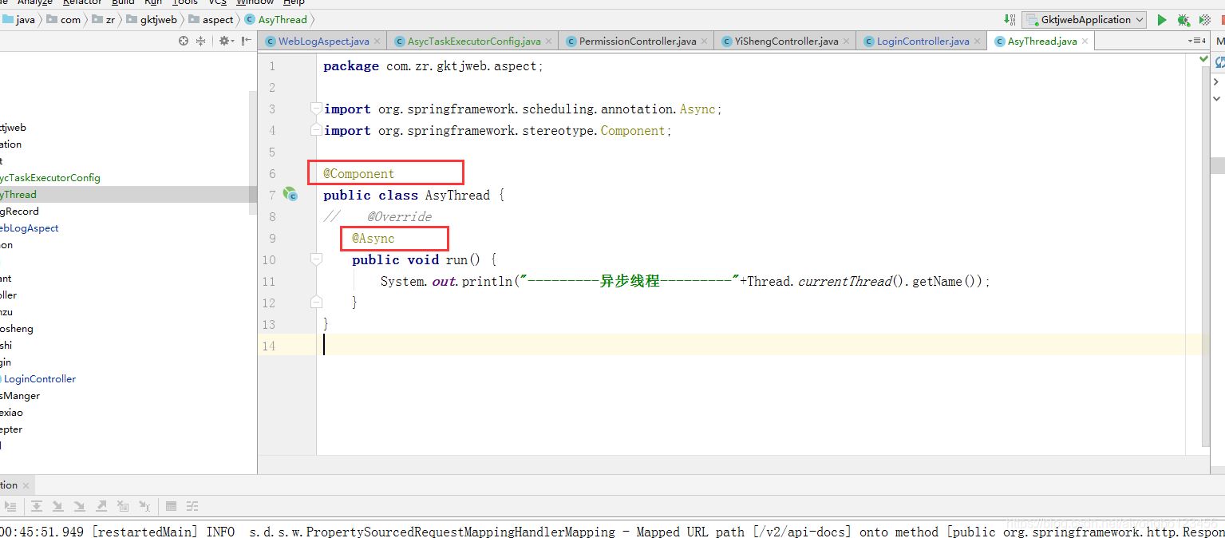Close the PermissionController.java tab

tap(704, 42)
